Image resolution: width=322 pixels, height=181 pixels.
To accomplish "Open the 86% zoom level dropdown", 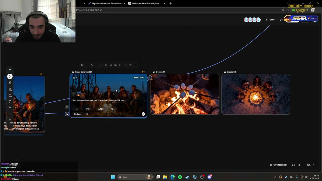I will (x=310, y=165).
